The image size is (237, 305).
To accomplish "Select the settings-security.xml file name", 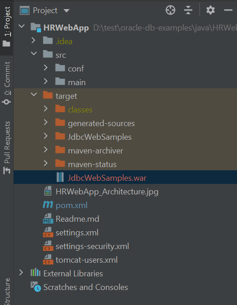I will pyautogui.click(x=93, y=246).
